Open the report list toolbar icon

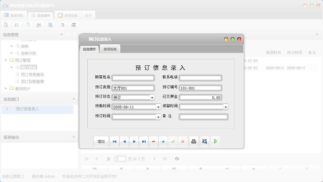(17, 25)
